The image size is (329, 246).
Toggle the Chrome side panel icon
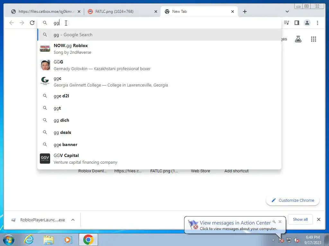297,23
